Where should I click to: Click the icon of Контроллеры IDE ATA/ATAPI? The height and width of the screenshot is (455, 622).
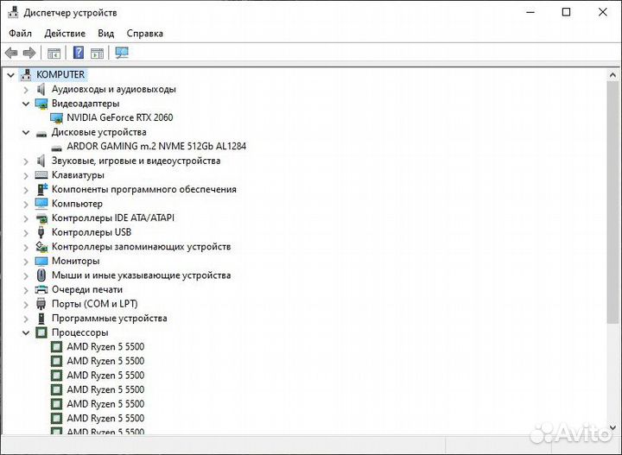[41, 218]
